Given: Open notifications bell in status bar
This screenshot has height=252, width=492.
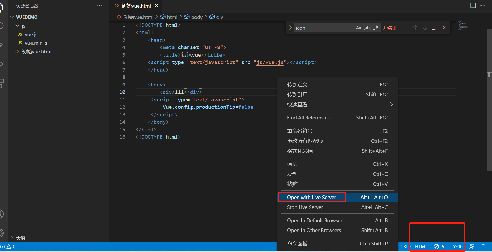Looking at the screenshot, I should coord(483,247).
